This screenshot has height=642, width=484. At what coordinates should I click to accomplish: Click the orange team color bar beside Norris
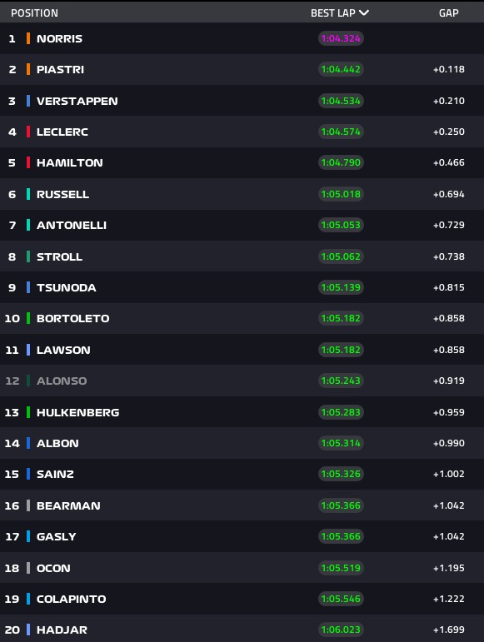click(28, 38)
